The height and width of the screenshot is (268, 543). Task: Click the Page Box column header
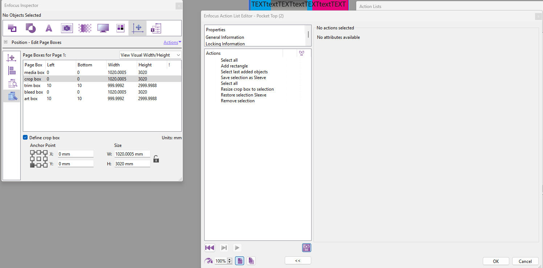click(x=34, y=65)
